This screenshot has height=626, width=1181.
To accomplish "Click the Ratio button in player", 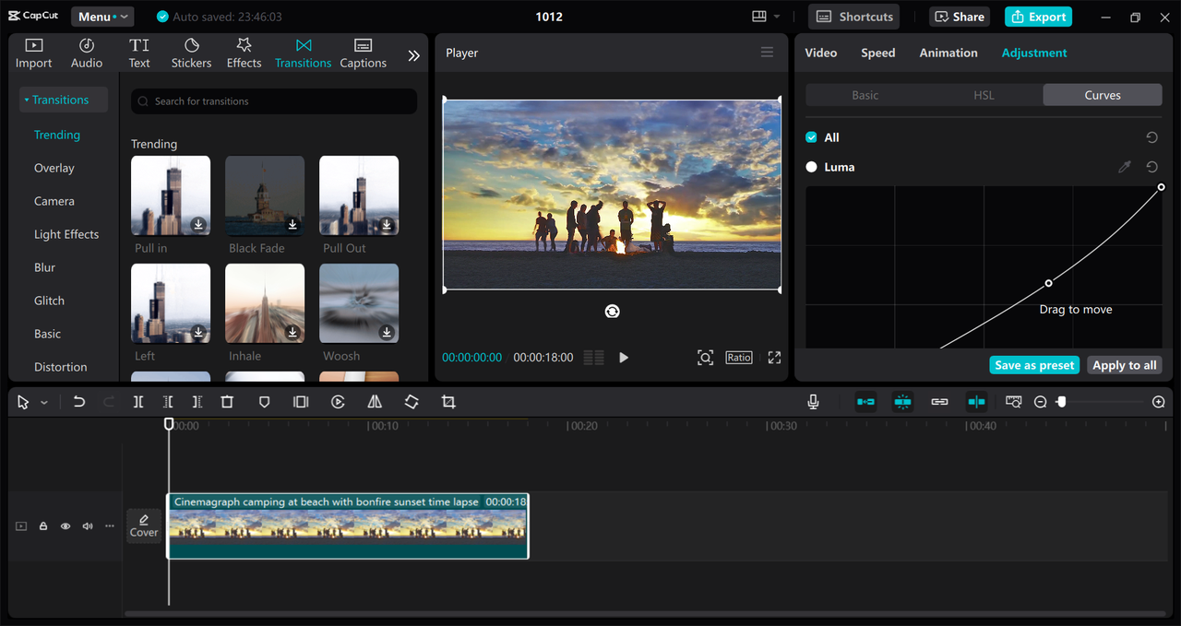I will point(738,358).
